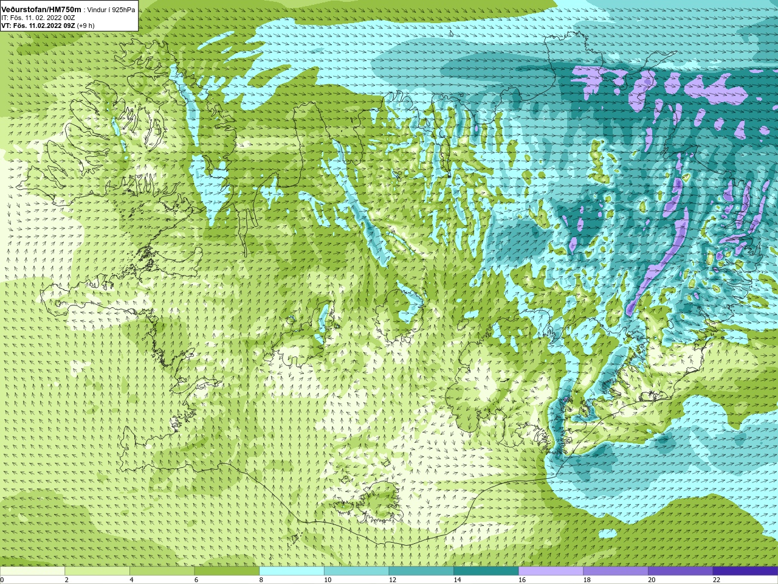Click the lavender 16–18 legend swatch
Screen dimensions: 778x584
coord(551,571)
